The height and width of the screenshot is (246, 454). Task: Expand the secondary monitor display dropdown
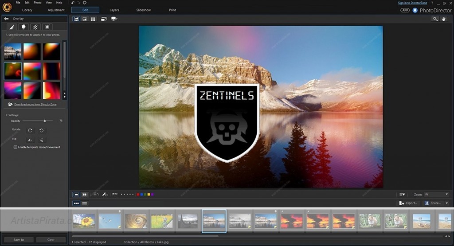[114, 19]
